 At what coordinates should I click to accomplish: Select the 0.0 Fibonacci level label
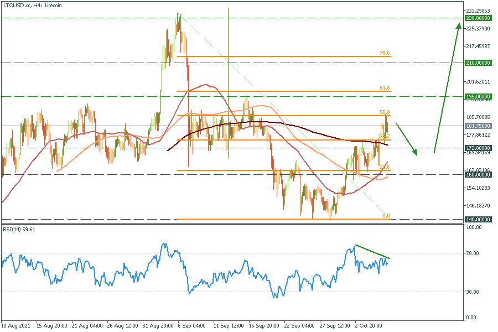point(386,216)
